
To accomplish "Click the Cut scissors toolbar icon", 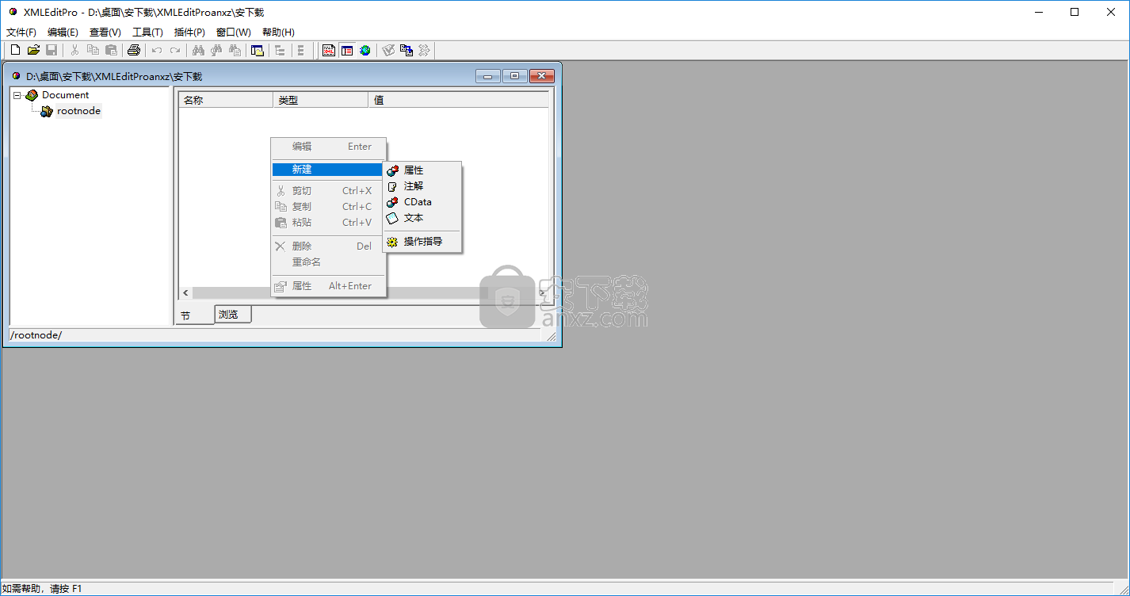I will point(75,50).
